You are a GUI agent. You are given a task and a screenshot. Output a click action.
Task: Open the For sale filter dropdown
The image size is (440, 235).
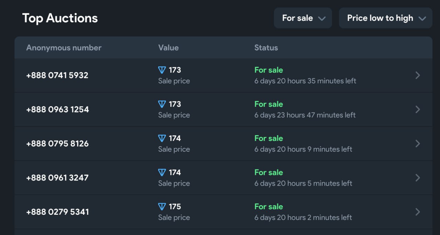tap(303, 18)
